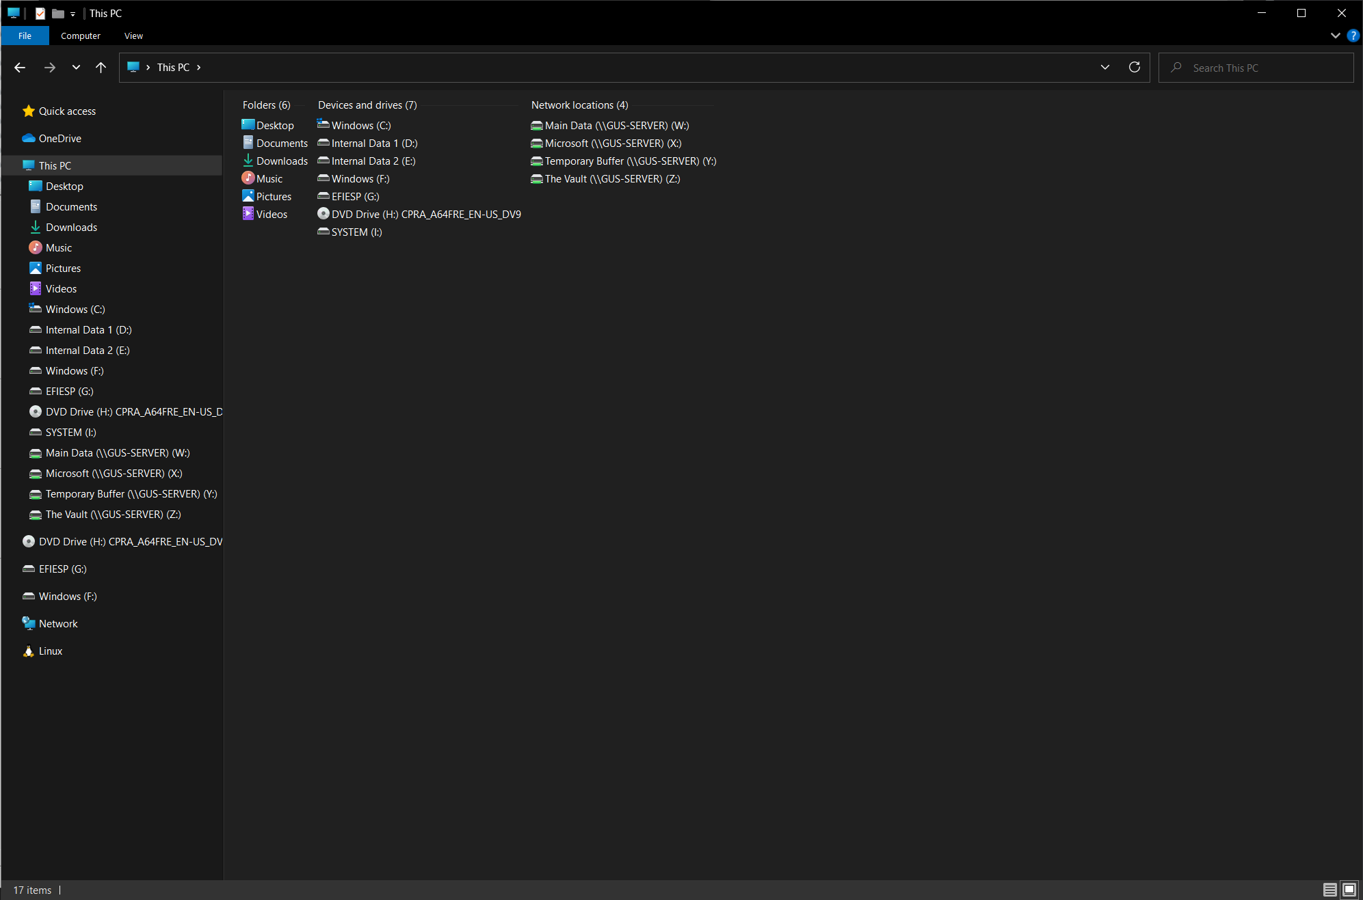
Task: Open Main Data (\\GUS-SERVER) network drive
Action: click(611, 125)
